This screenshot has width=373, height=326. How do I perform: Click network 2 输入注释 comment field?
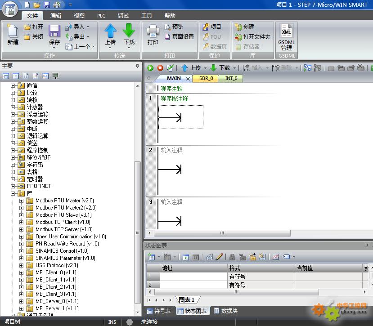click(x=171, y=150)
